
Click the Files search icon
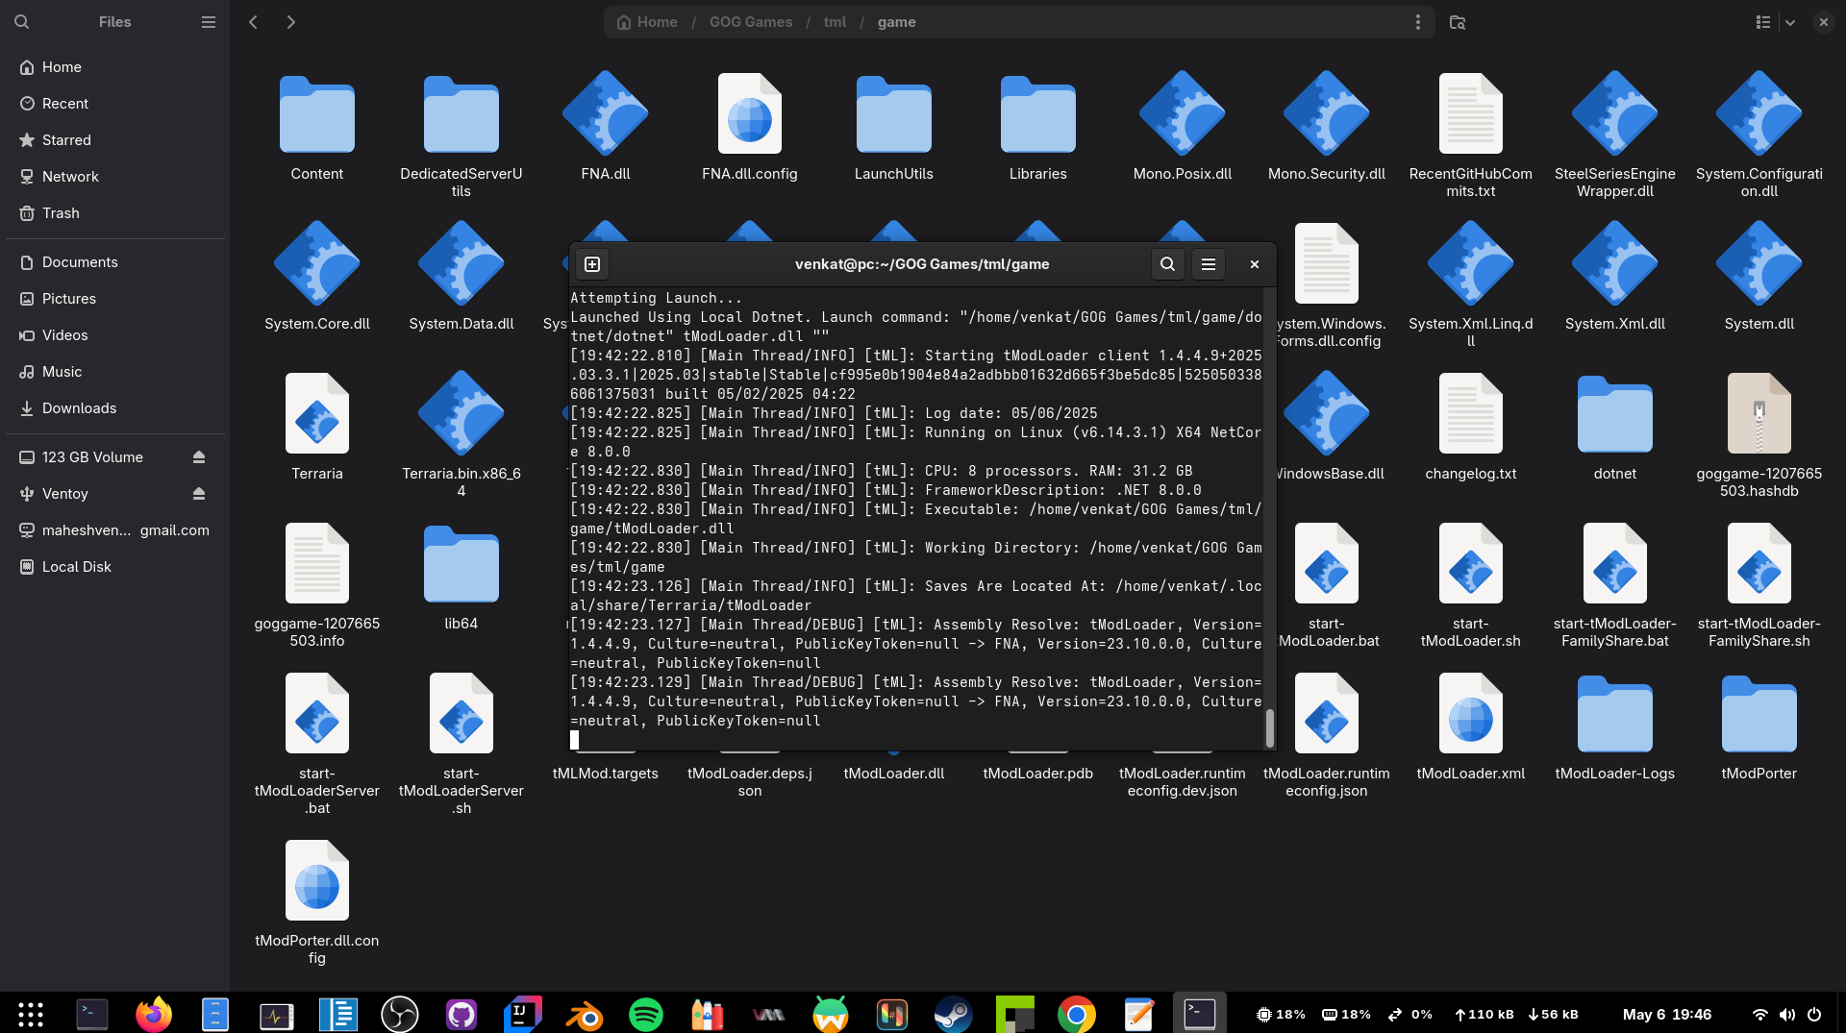21,21
